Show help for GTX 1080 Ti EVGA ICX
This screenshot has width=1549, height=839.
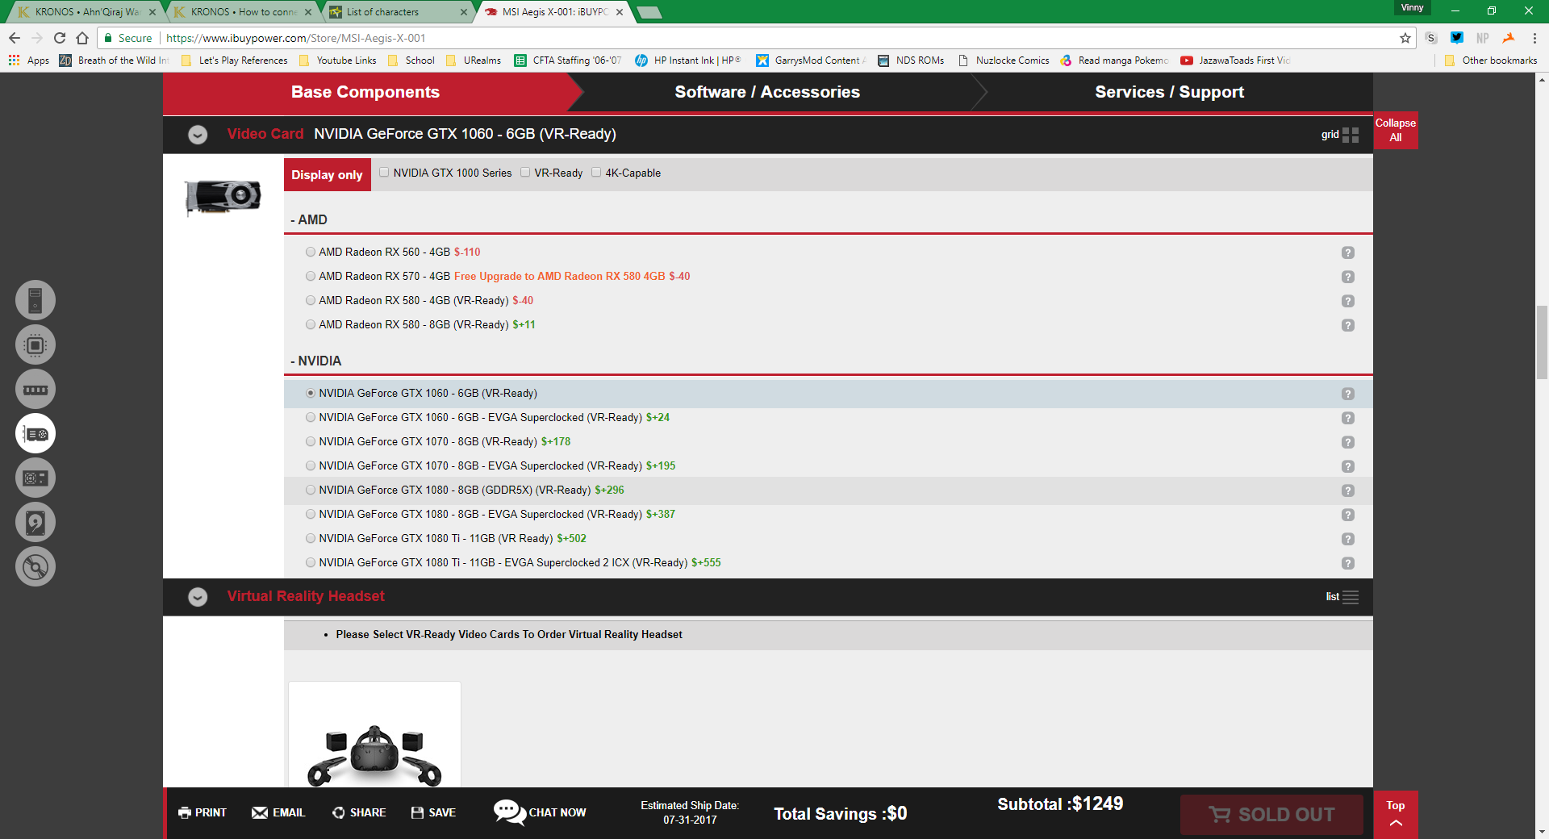(x=1348, y=563)
